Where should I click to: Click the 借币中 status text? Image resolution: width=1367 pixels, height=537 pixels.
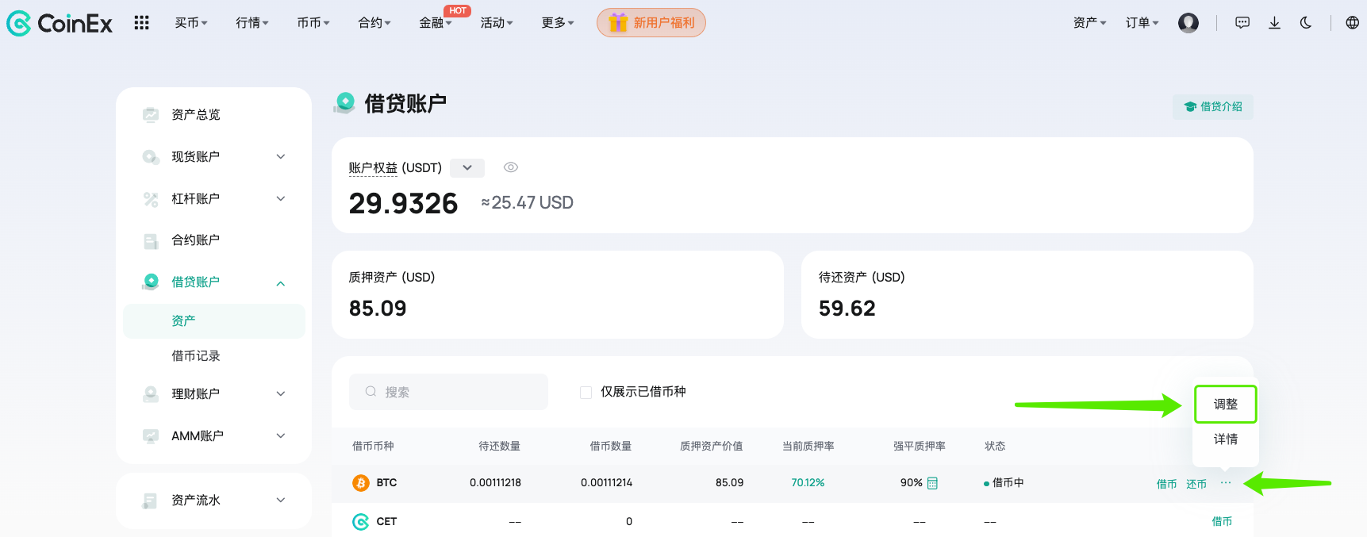coord(1008,482)
